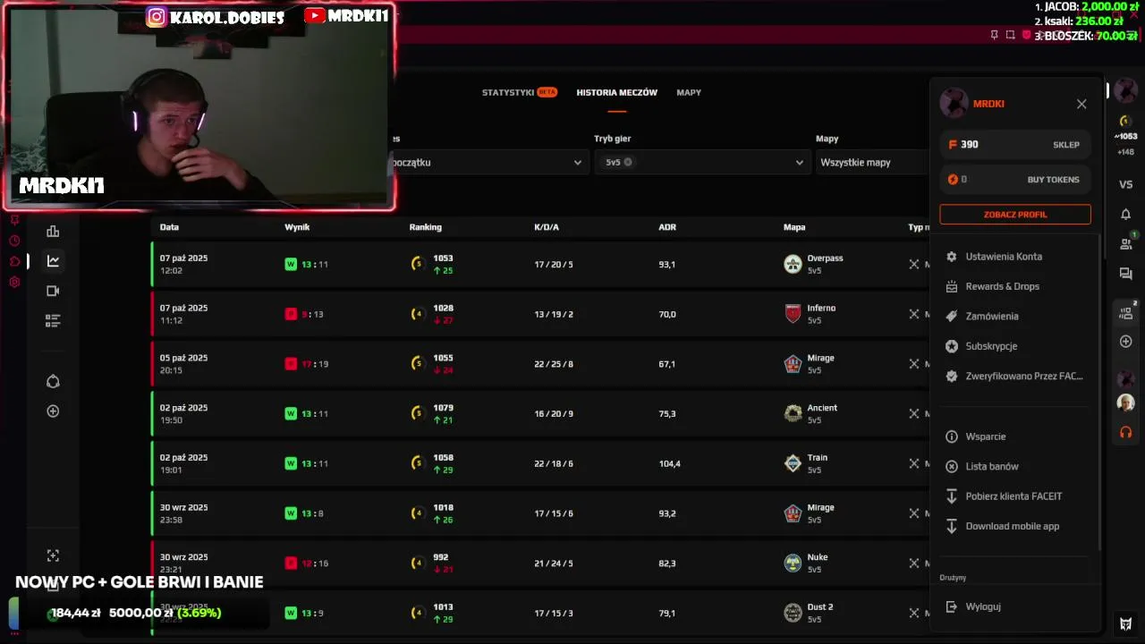Expand the Tryb gier dropdown arrow
The width and height of the screenshot is (1145, 644).
point(799,162)
